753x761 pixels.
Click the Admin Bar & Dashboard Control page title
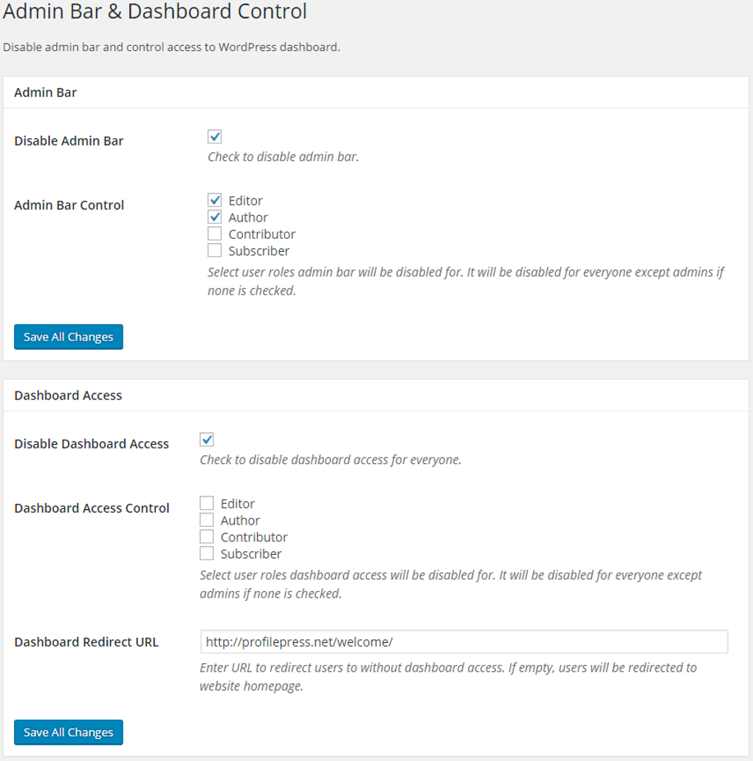tap(155, 12)
